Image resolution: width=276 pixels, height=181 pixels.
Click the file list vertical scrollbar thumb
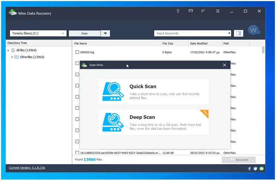coord(263,50)
